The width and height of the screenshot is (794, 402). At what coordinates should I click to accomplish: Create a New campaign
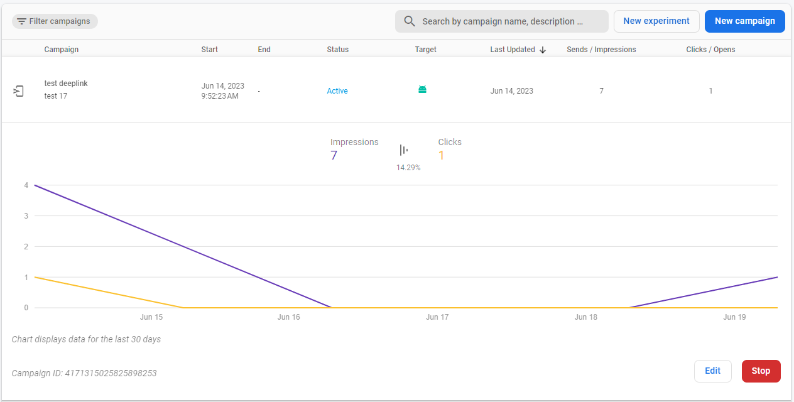[x=744, y=21]
